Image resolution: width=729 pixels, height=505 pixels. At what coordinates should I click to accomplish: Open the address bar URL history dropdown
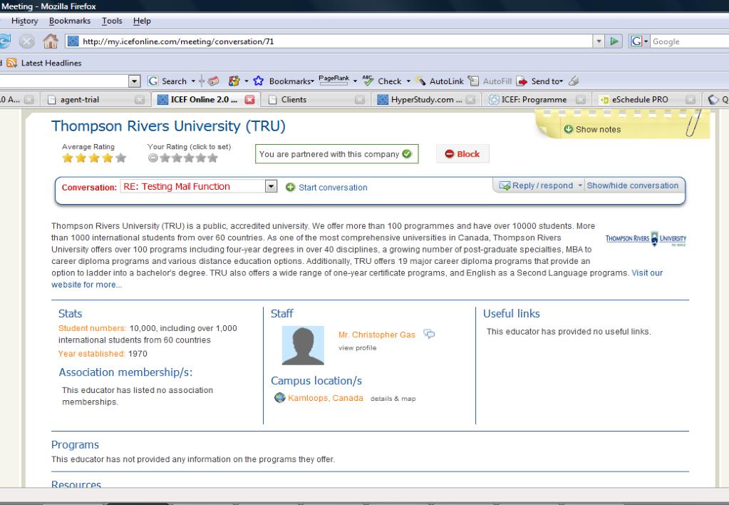pyautogui.click(x=599, y=41)
